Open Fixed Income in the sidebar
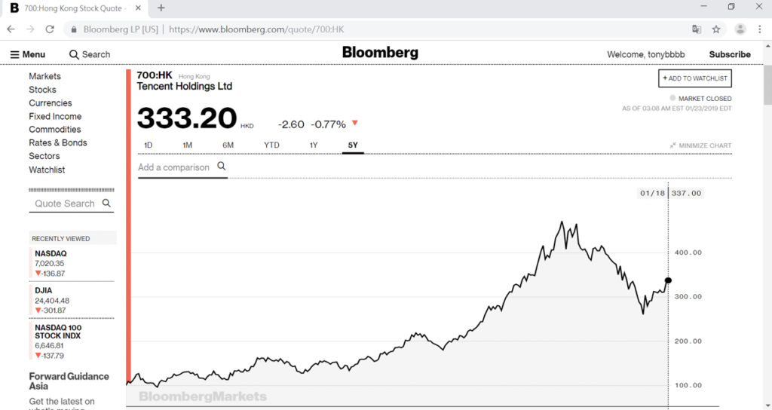Image resolution: width=772 pixels, height=410 pixels. (55, 116)
